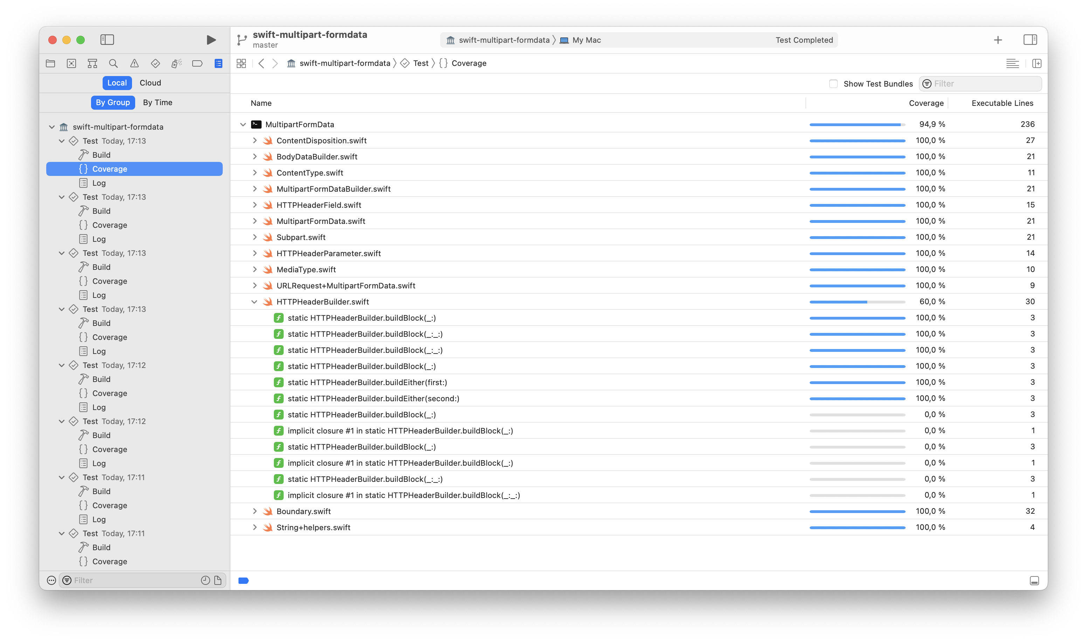Image resolution: width=1087 pixels, height=642 pixels.
Task: Select the Breakpoint navigator tag icon
Action: [x=197, y=63]
